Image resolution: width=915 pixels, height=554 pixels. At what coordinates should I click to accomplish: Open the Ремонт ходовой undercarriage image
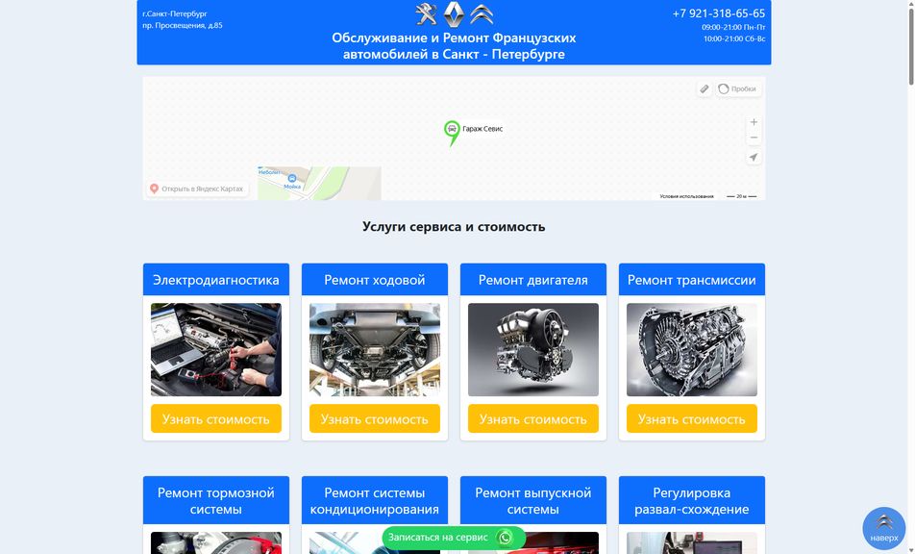pos(375,350)
